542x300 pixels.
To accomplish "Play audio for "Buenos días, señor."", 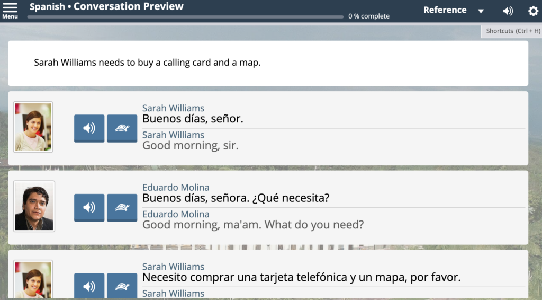I will coord(89,128).
